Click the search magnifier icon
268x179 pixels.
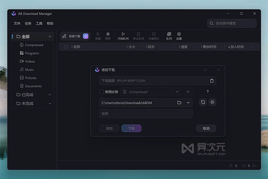(x=211, y=23)
